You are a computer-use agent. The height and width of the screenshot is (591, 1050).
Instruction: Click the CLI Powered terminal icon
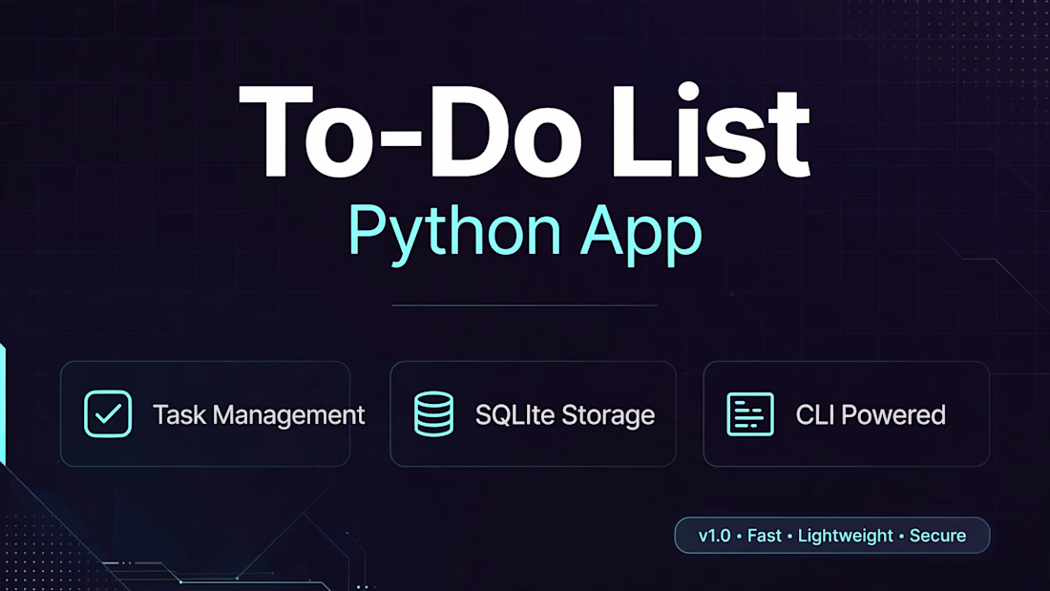pyautogui.click(x=750, y=414)
